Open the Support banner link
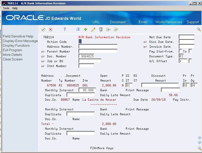The width and height of the screenshot is (202, 153). coord(193,22)
